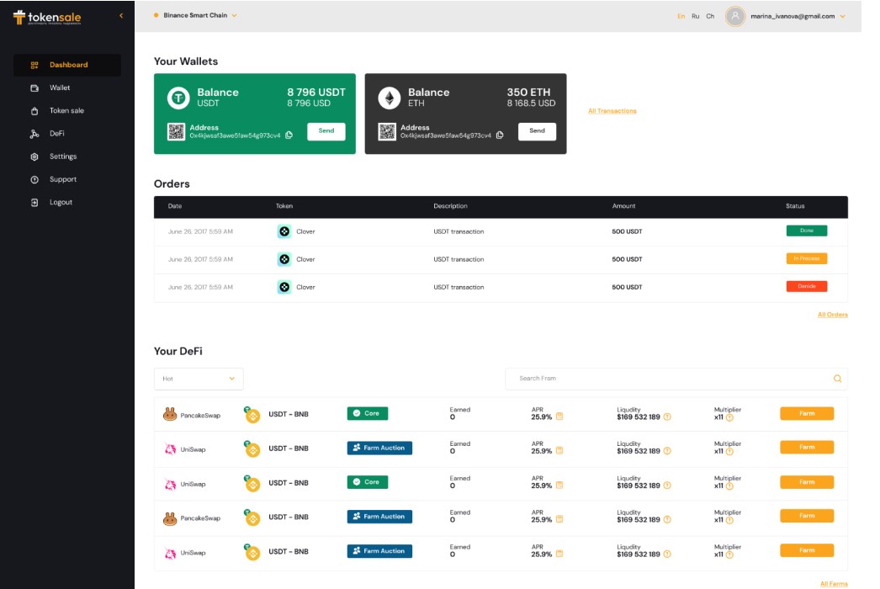Open the Hot filter dropdown

pos(199,379)
